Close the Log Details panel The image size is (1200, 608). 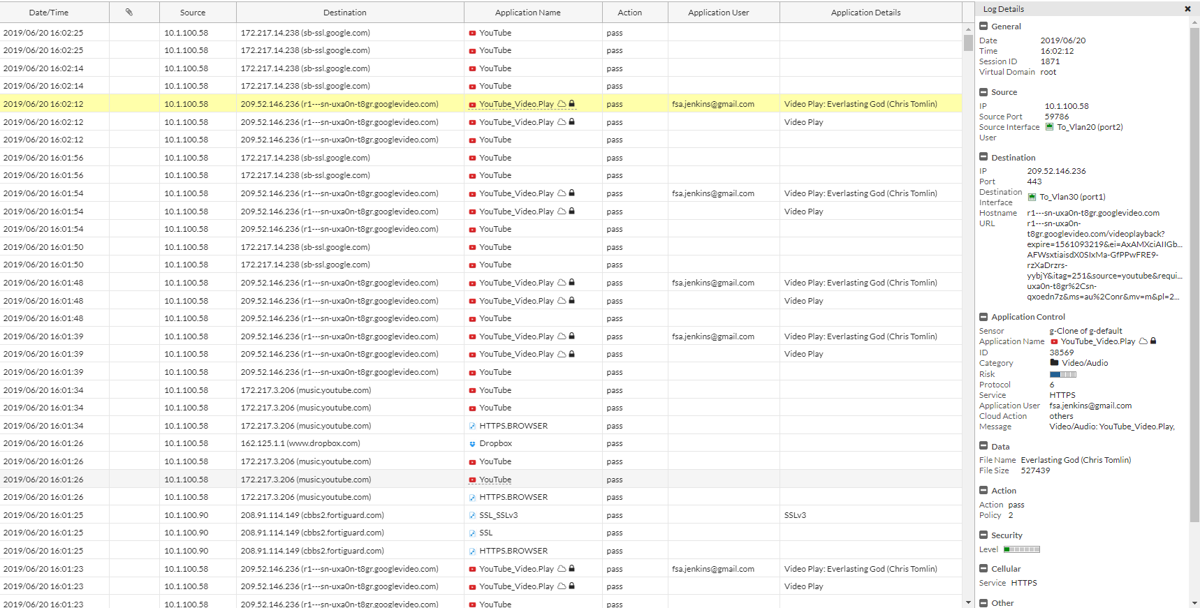tap(1187, 9)
